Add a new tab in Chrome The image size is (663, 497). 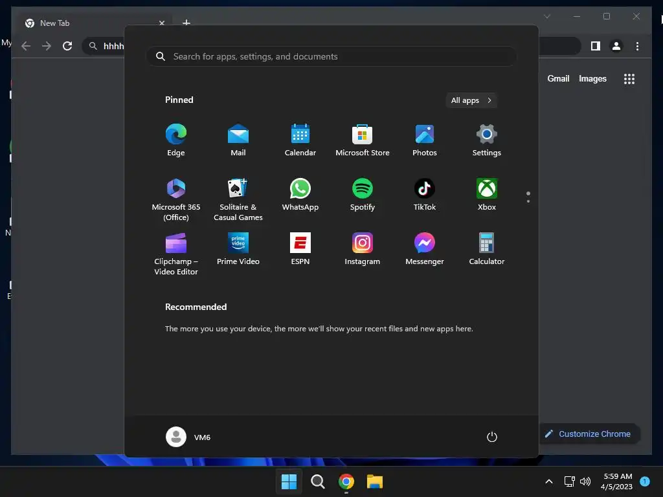(186, 23)
